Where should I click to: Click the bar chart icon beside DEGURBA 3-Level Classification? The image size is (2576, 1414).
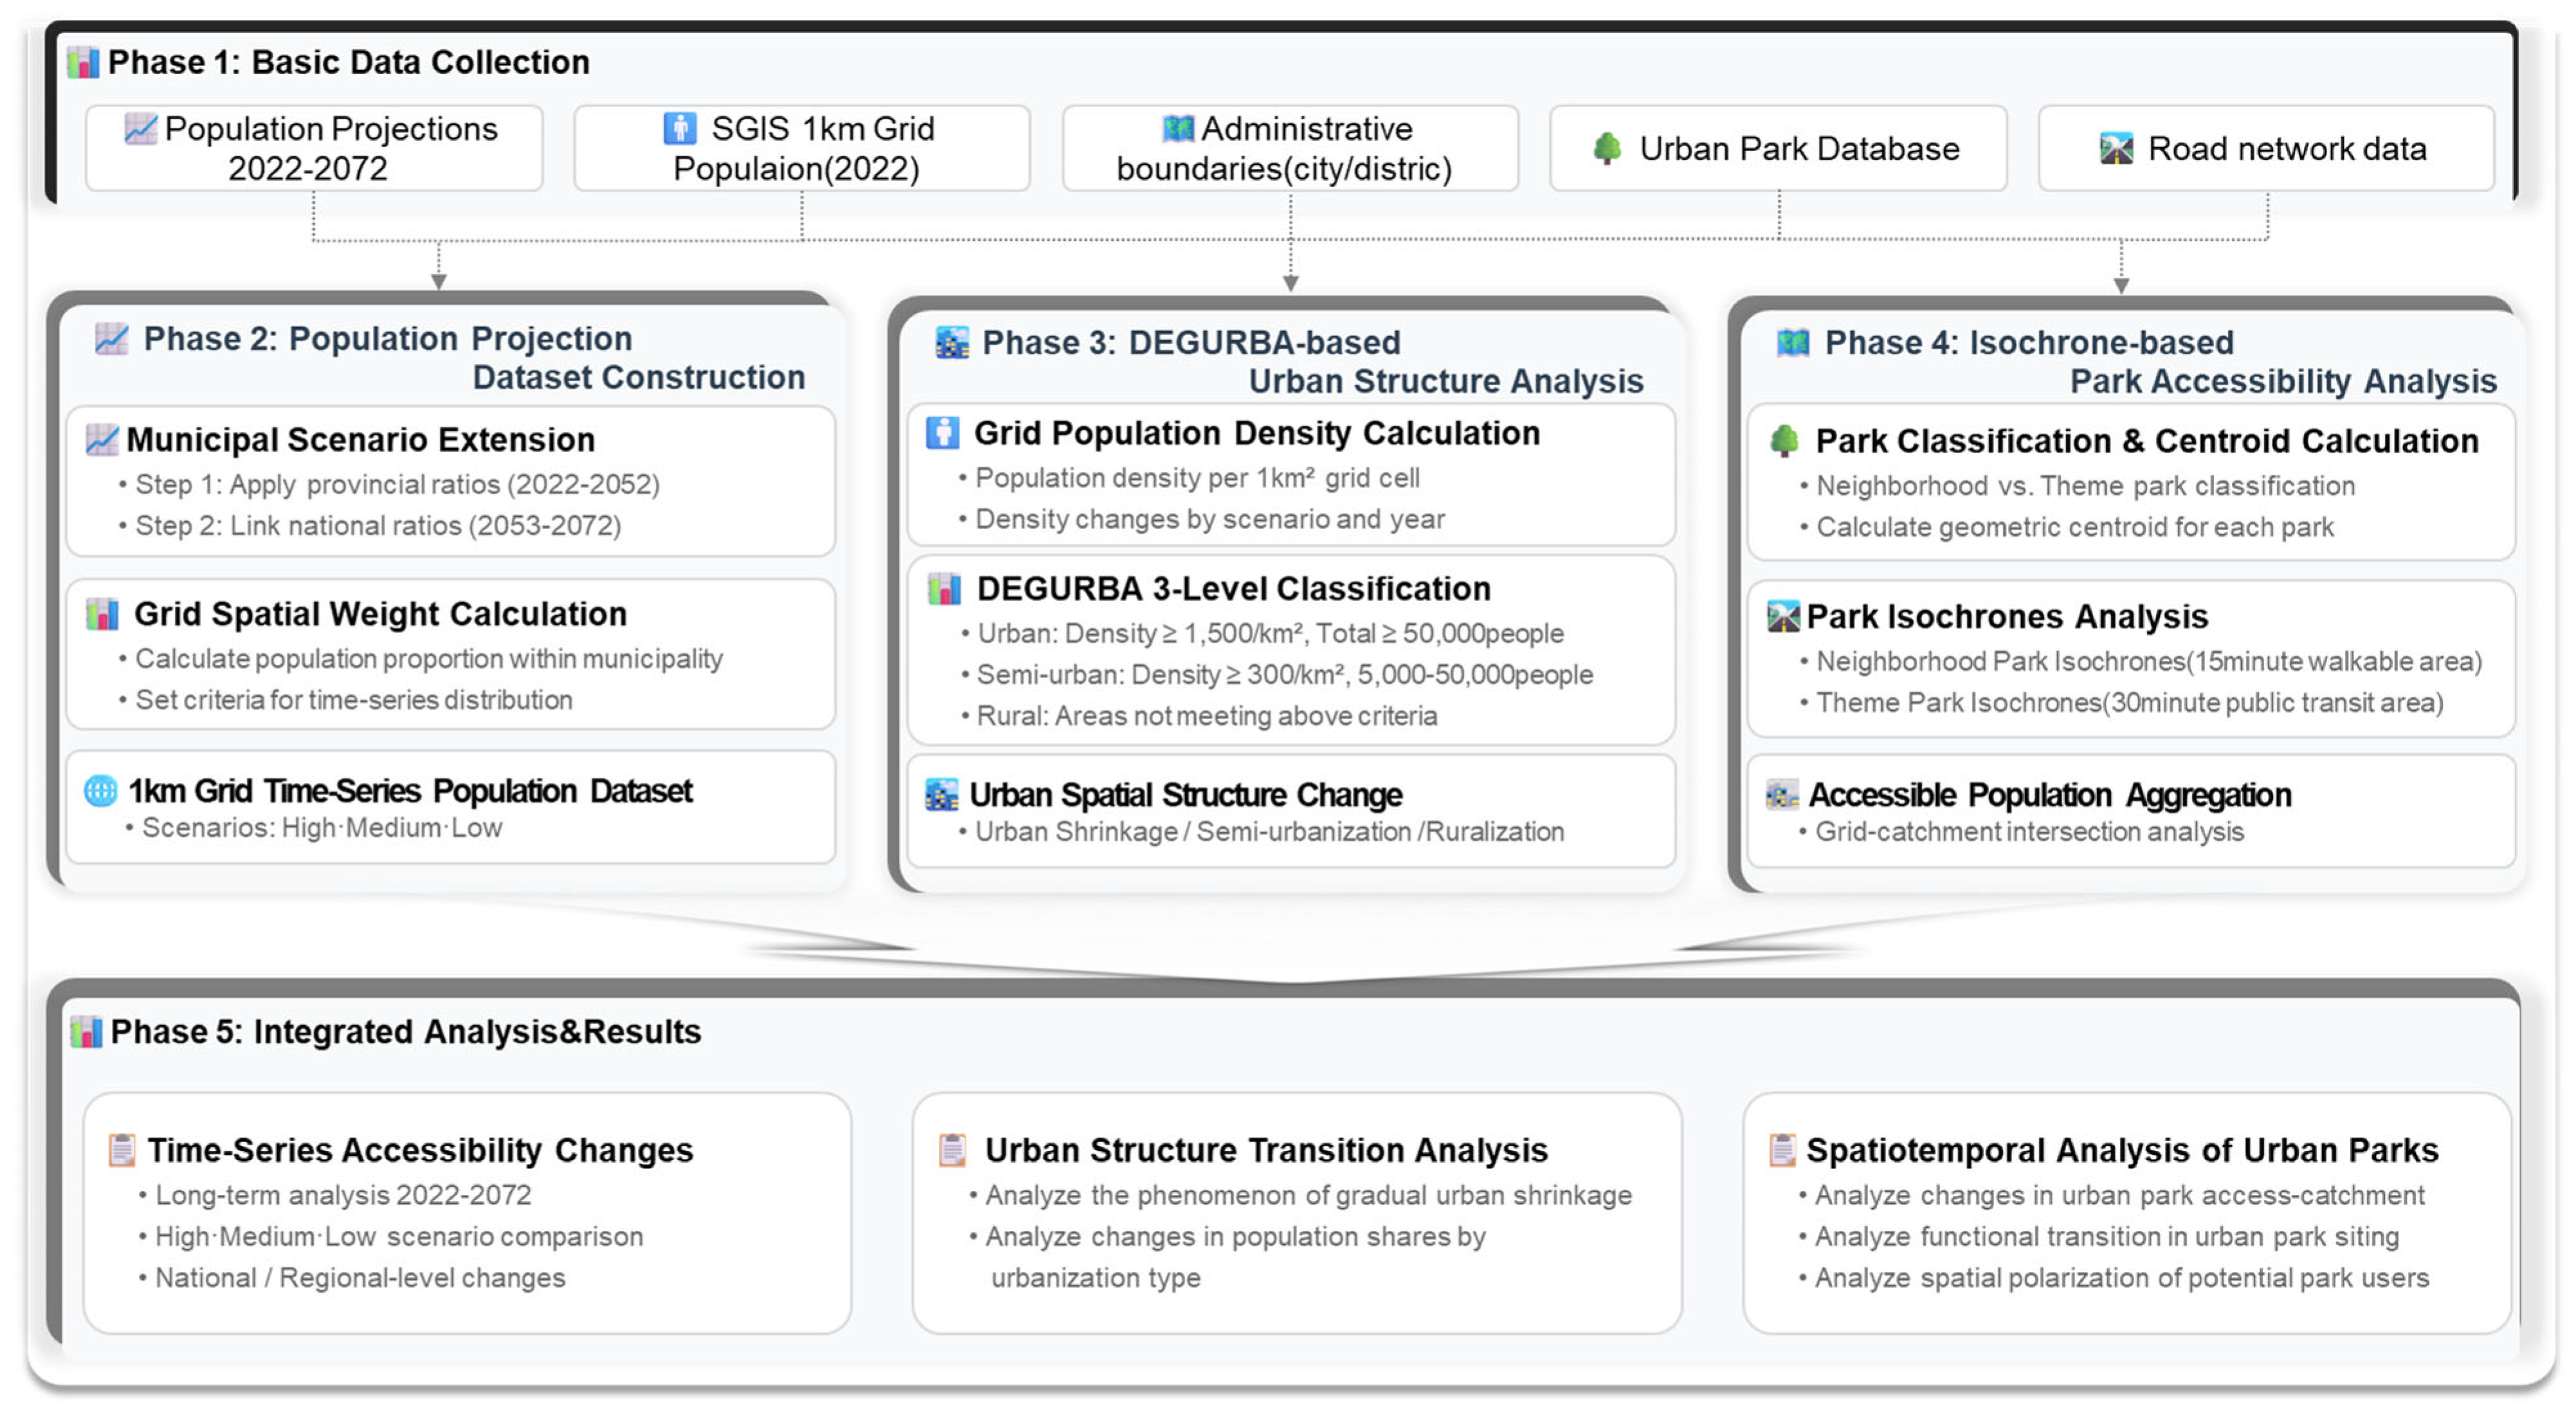point(943,589)
